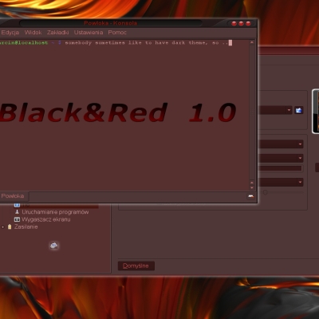Click the scroll-down arrow at the scrollbar bottom
The image size is (319, 319).
(252, 187)
